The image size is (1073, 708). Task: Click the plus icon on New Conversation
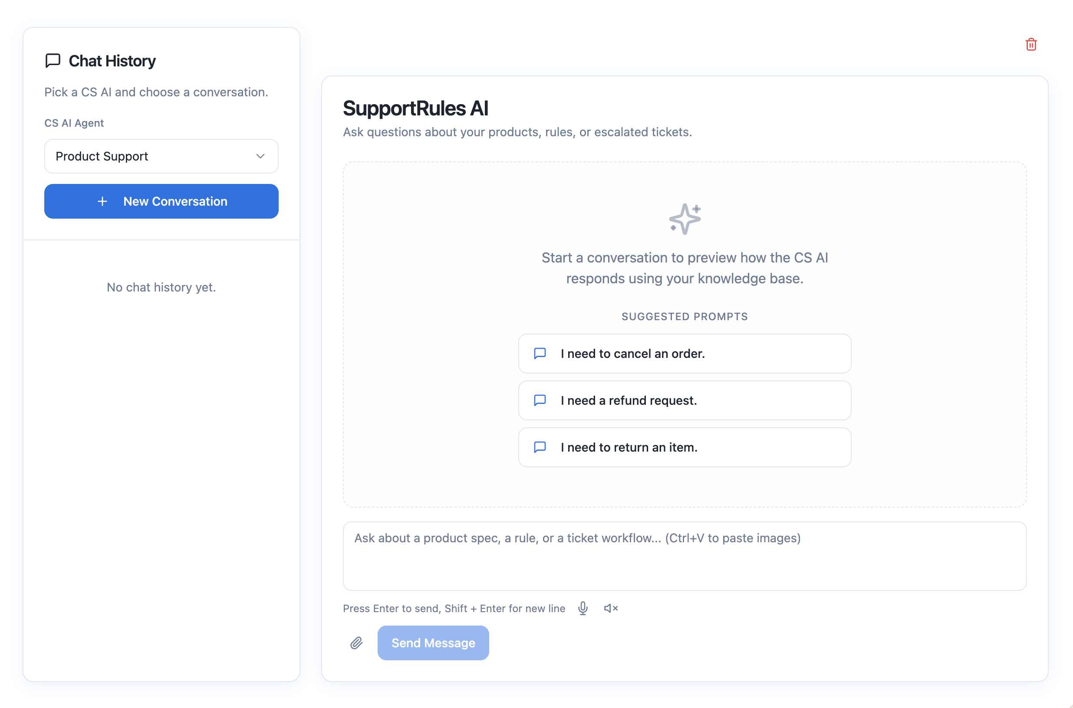click(102, 201)
